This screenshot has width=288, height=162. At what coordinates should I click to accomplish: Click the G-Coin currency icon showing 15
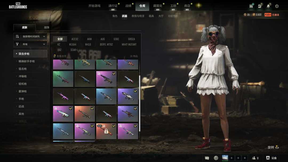[x=245, y=14]
